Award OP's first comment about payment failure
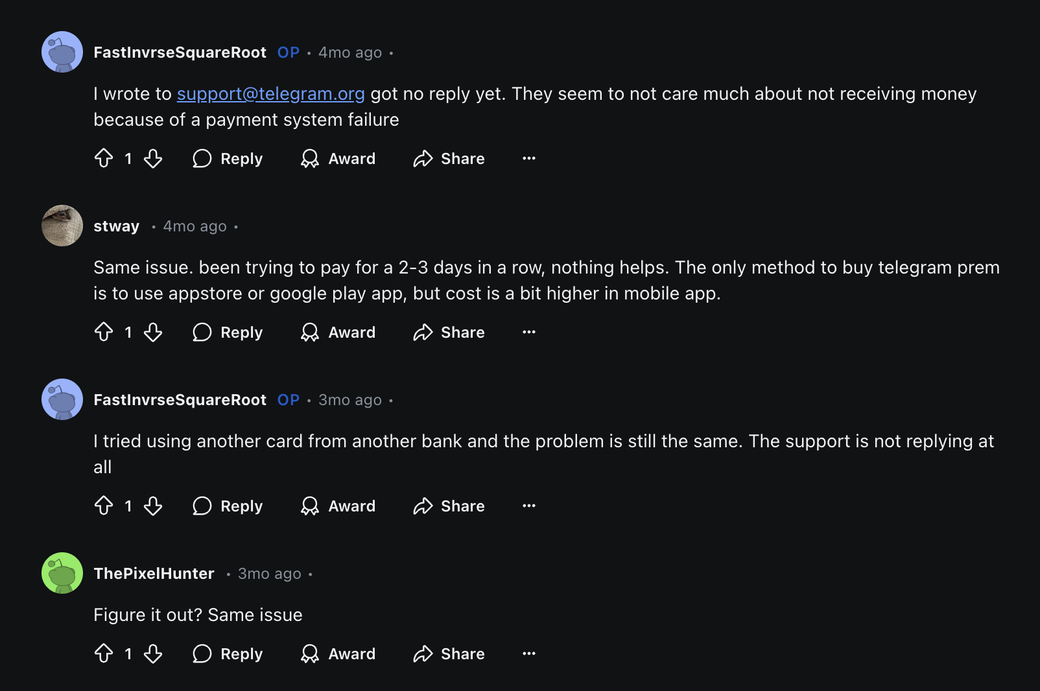1040x691 pixels. (338, 158)
